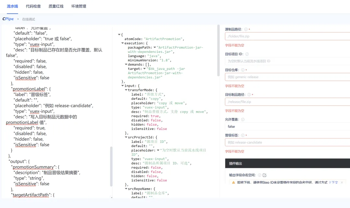Click the 目标制品路径 input with /release/file.zip placeholder

click(x=287, y=101)
